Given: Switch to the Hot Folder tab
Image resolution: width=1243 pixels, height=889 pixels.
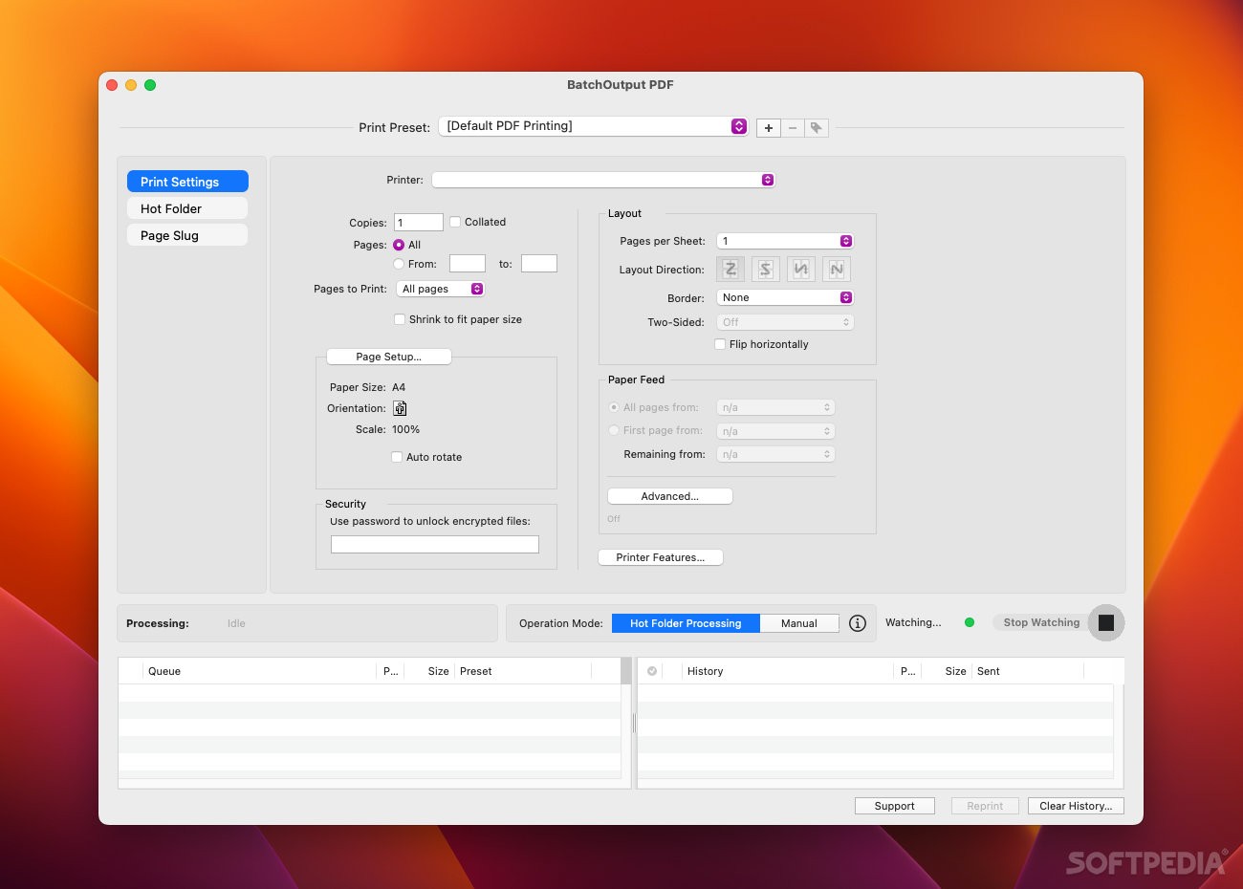Looking at the screenshot, I should 187,208.
